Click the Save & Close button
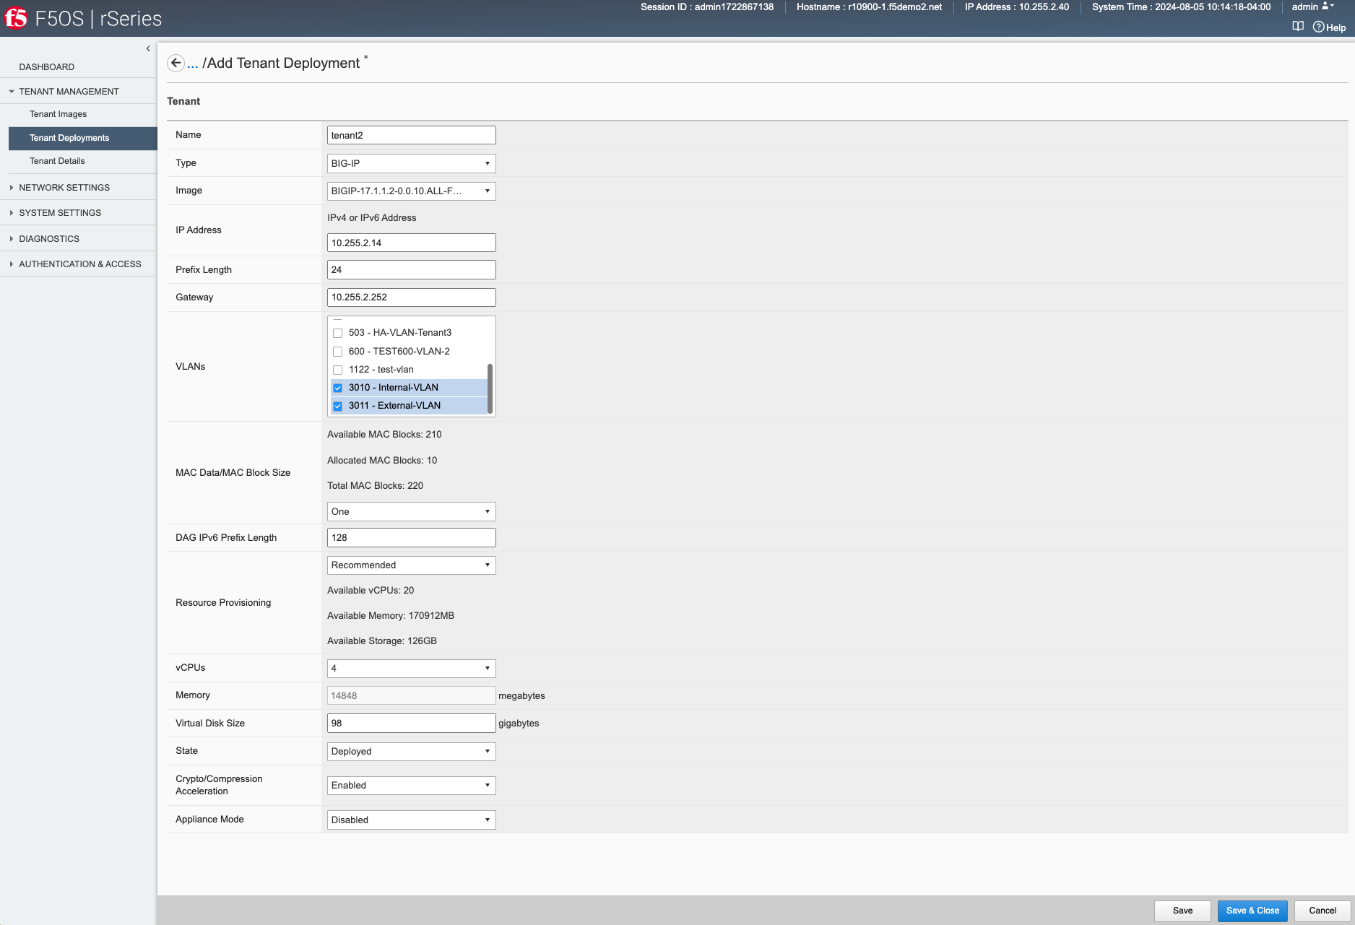 (x=1252, y=911)
